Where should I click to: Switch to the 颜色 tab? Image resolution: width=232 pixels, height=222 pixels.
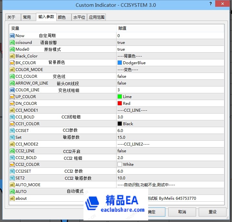[x=61, y=17]
